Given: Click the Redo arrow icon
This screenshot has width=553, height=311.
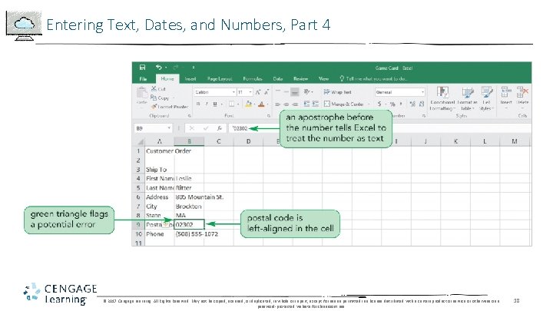Looking at the screenshot, I should 176,68.
